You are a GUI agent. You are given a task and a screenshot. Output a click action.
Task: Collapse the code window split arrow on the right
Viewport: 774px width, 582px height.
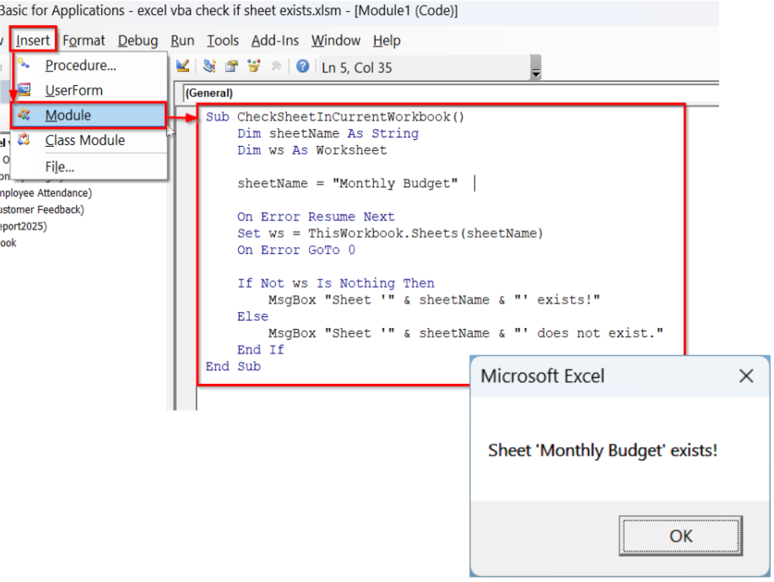coord(536,70)
